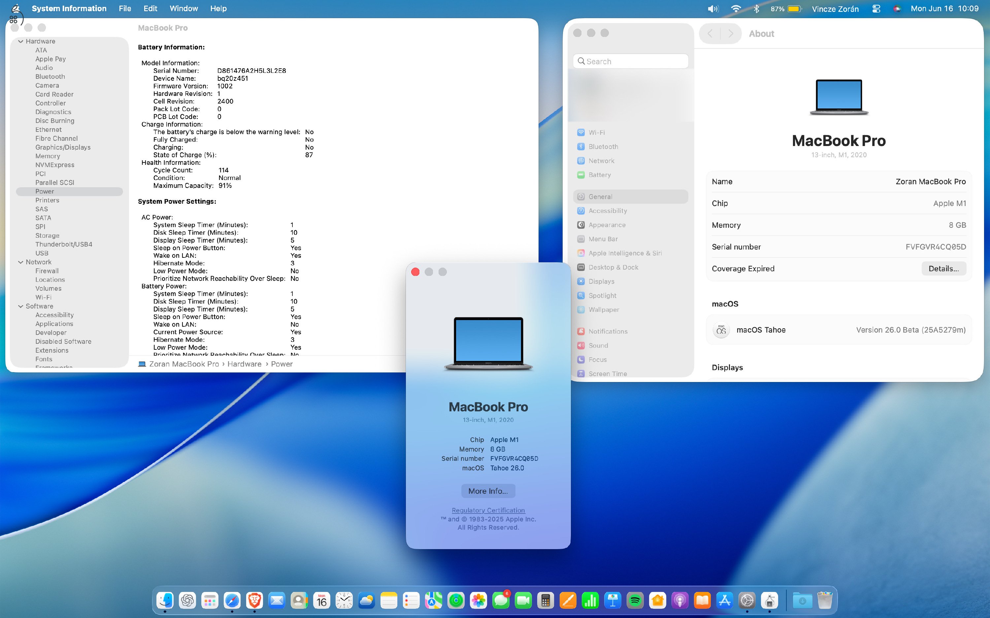Collapse the Hardware tree section
The width and height of the screenshot is (990, 618).
20,41
